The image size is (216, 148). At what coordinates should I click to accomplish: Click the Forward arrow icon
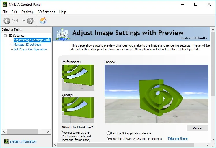(30, 21)
